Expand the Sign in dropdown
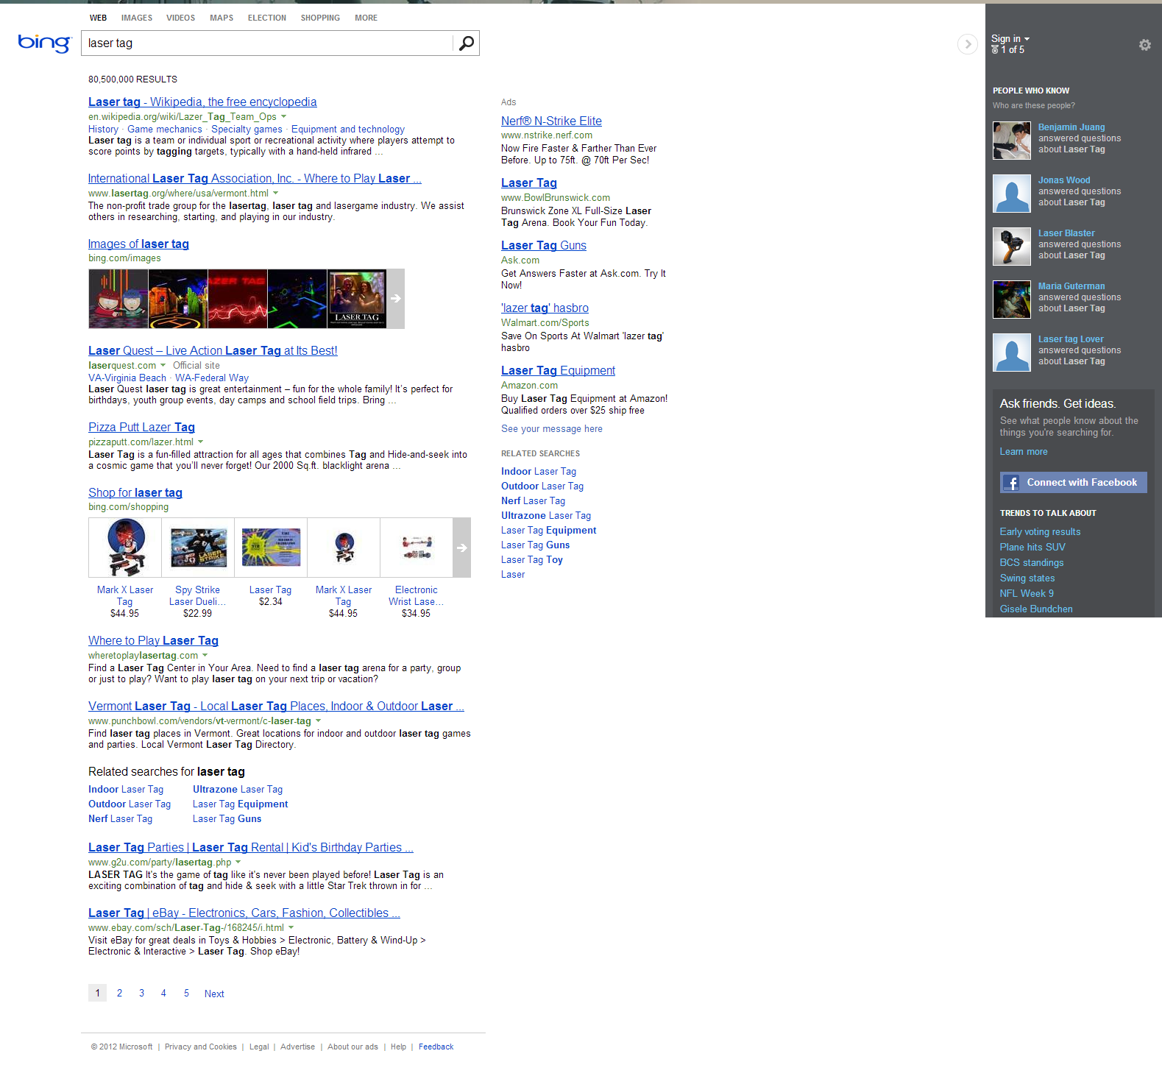This screenshot has width=1162, height=1087. coord(1010,38)
